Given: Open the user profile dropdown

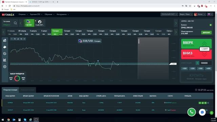Looking at the screenshot, I should tap(200, 14).
